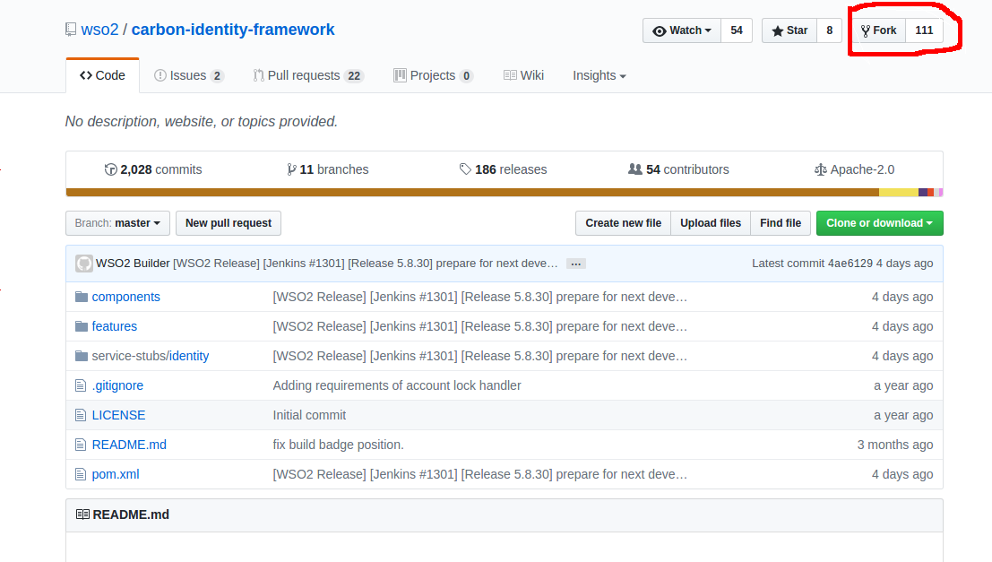Click Create new file button

(x=623, y=223)
